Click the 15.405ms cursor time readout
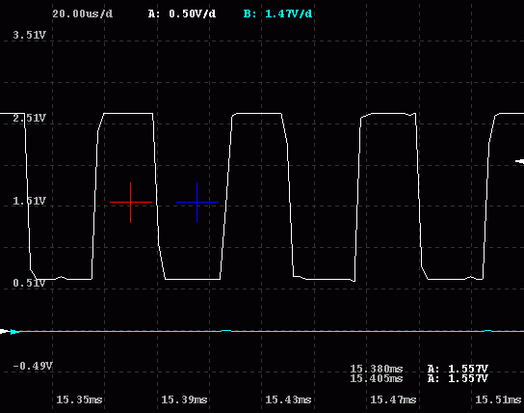Viewport: 524px width, 413px height. (377, 378)
